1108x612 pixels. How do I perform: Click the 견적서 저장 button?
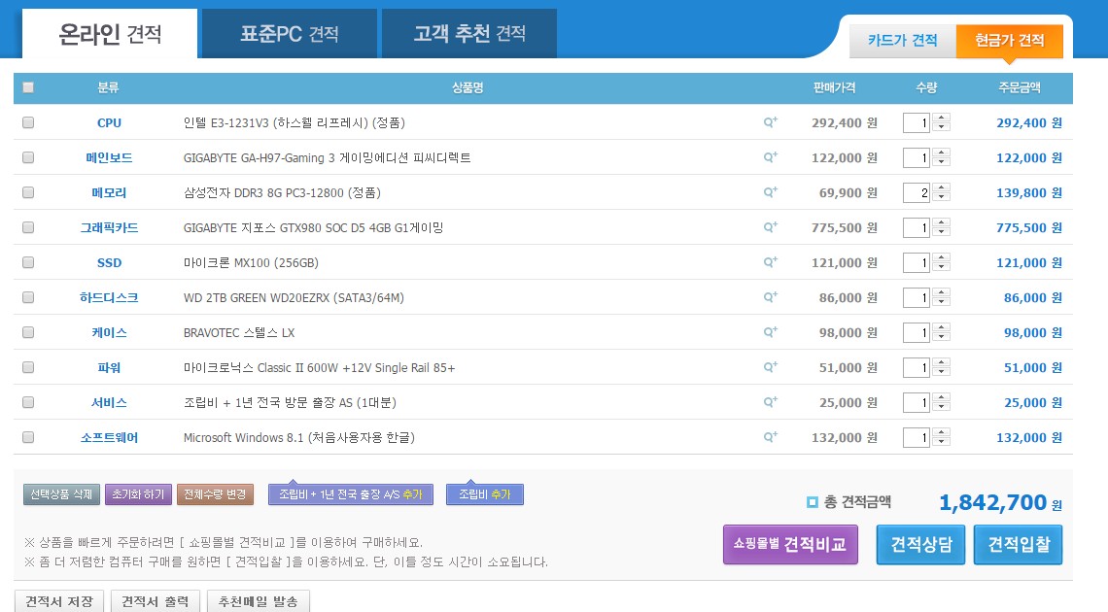tap(59, 601)
